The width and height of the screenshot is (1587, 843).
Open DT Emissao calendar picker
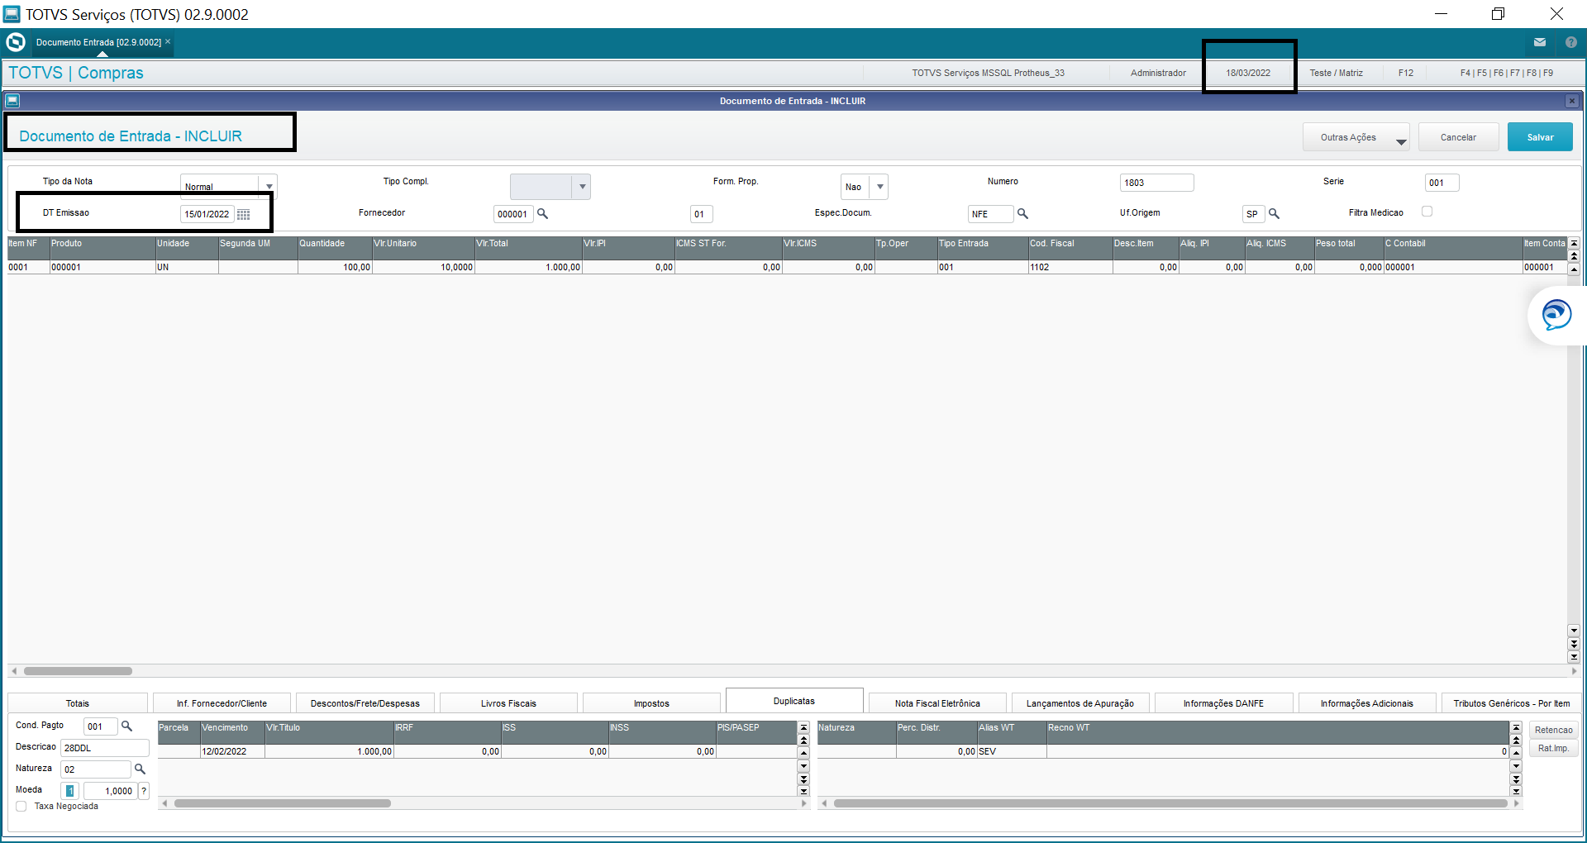[x=243, y=214]
